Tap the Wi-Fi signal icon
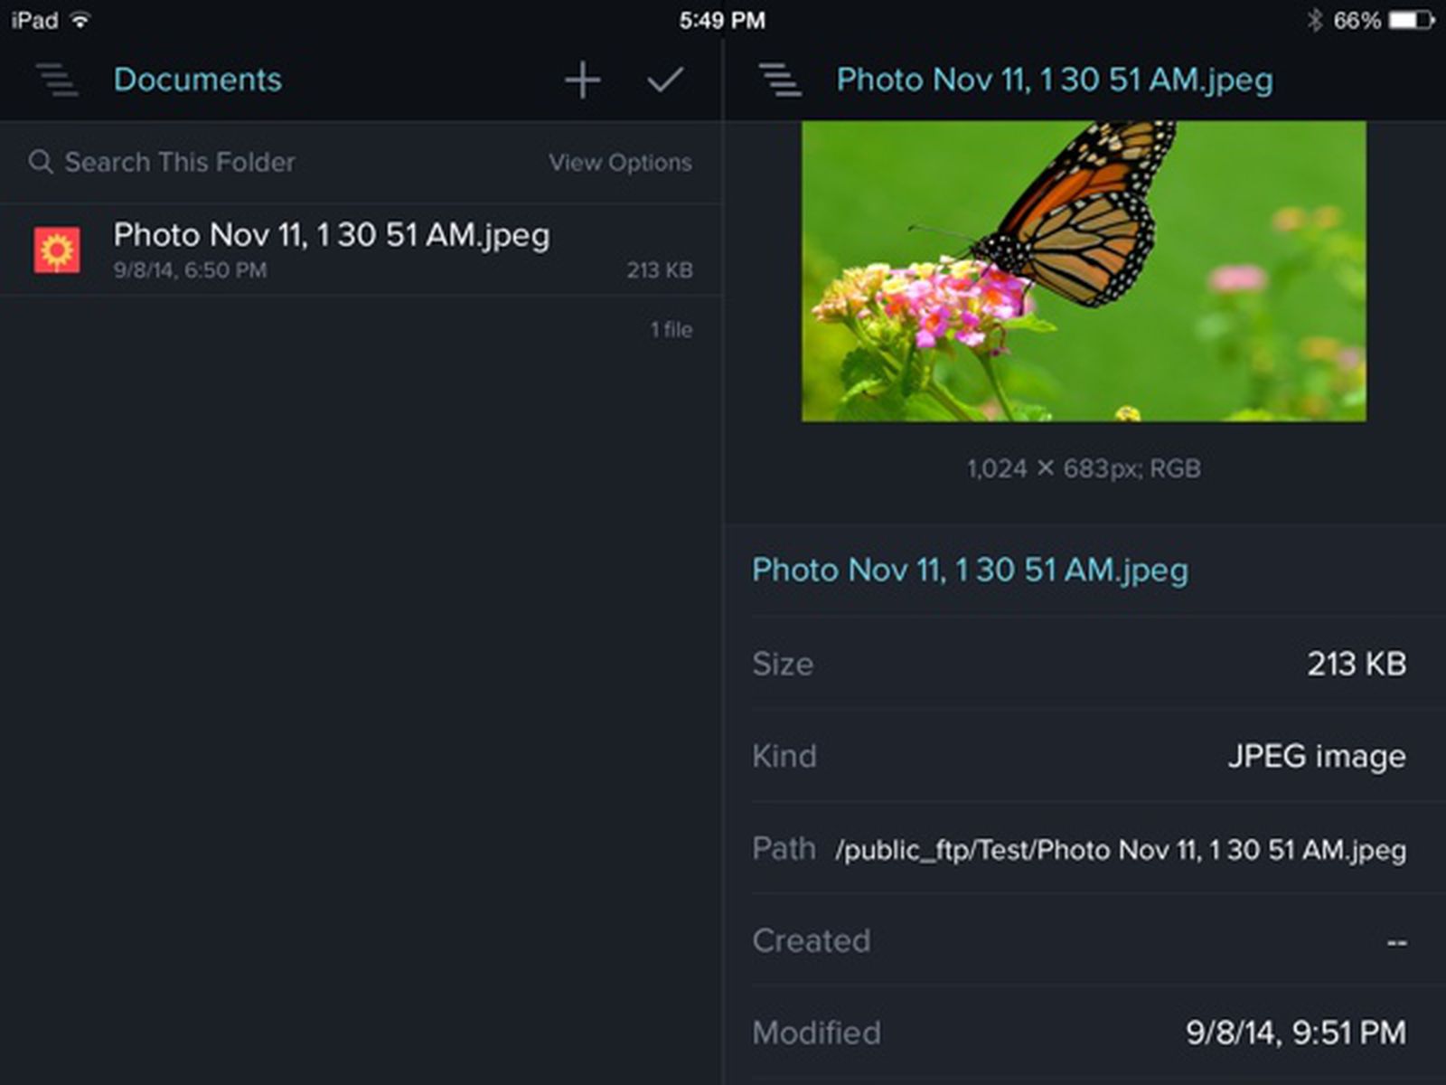This screenshot has width=1446, height=1085. coord(80,20)
